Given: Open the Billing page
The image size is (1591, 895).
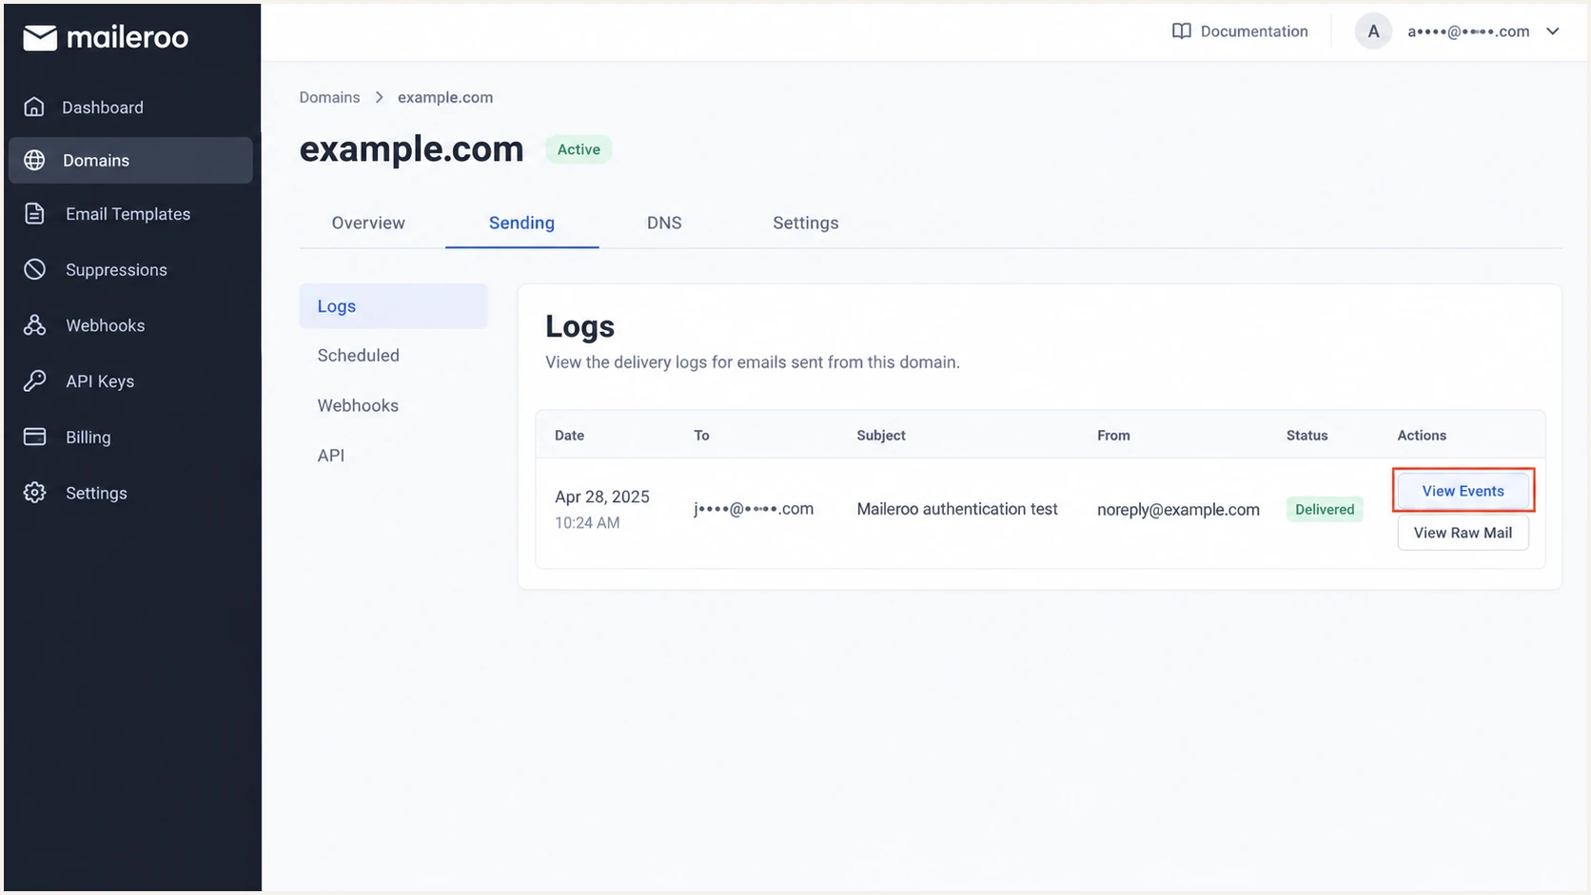Looking at the screenshot, I should (x=88, y=438).
